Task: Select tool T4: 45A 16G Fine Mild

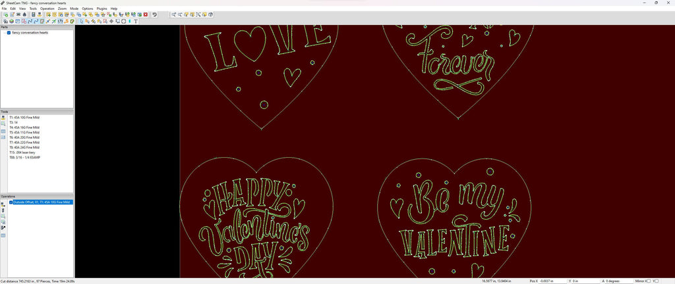Action: coord(24,128)
